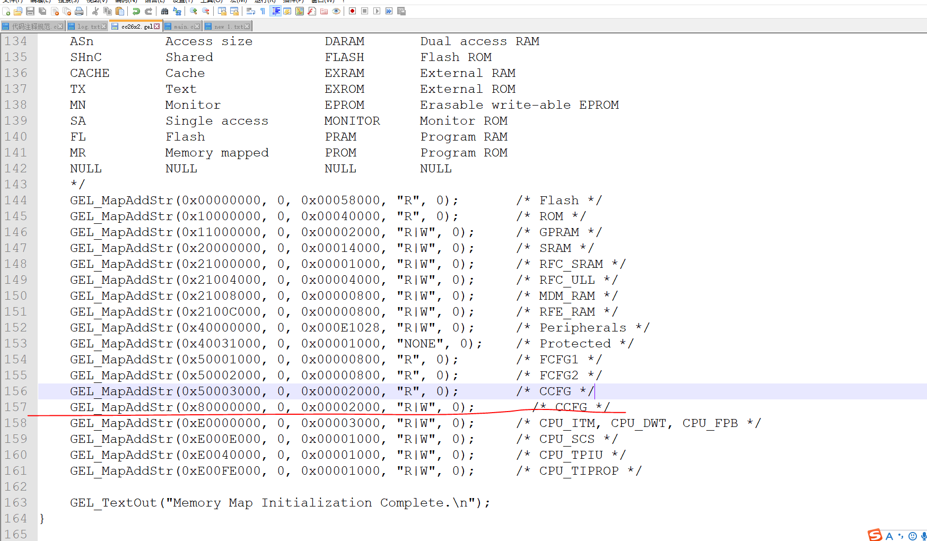Screen dimensions: 927x541
Task: Create a new file with the New icon
Action: 6,11
